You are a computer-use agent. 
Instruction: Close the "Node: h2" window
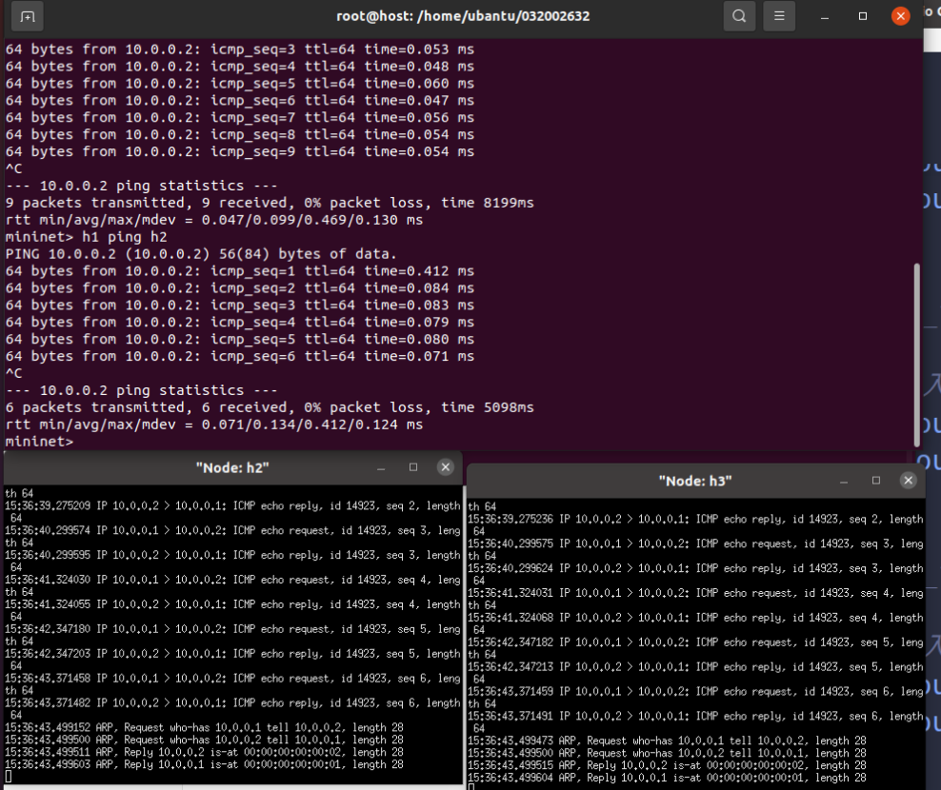tap(446, 467)
